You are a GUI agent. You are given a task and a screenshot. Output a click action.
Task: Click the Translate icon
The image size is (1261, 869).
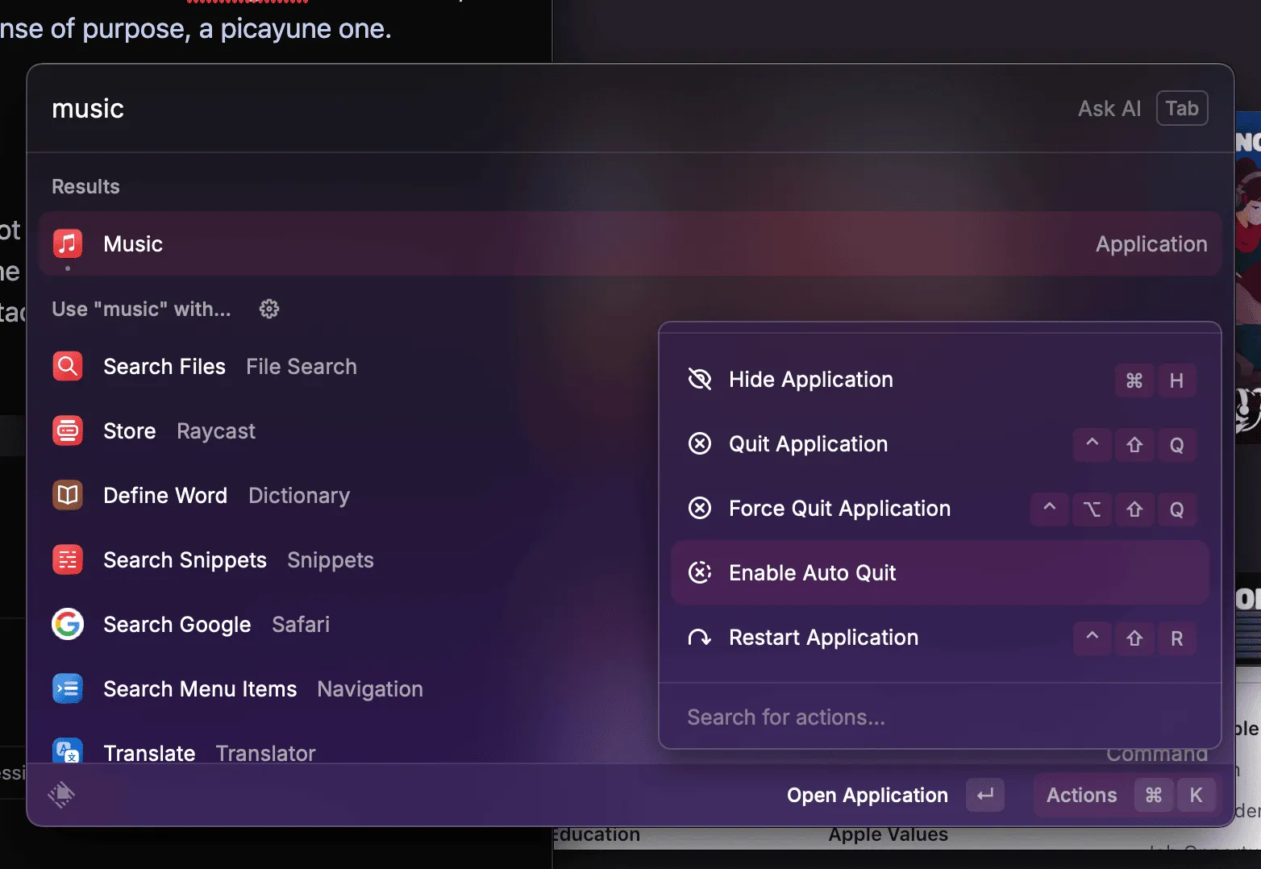(68, 751)
